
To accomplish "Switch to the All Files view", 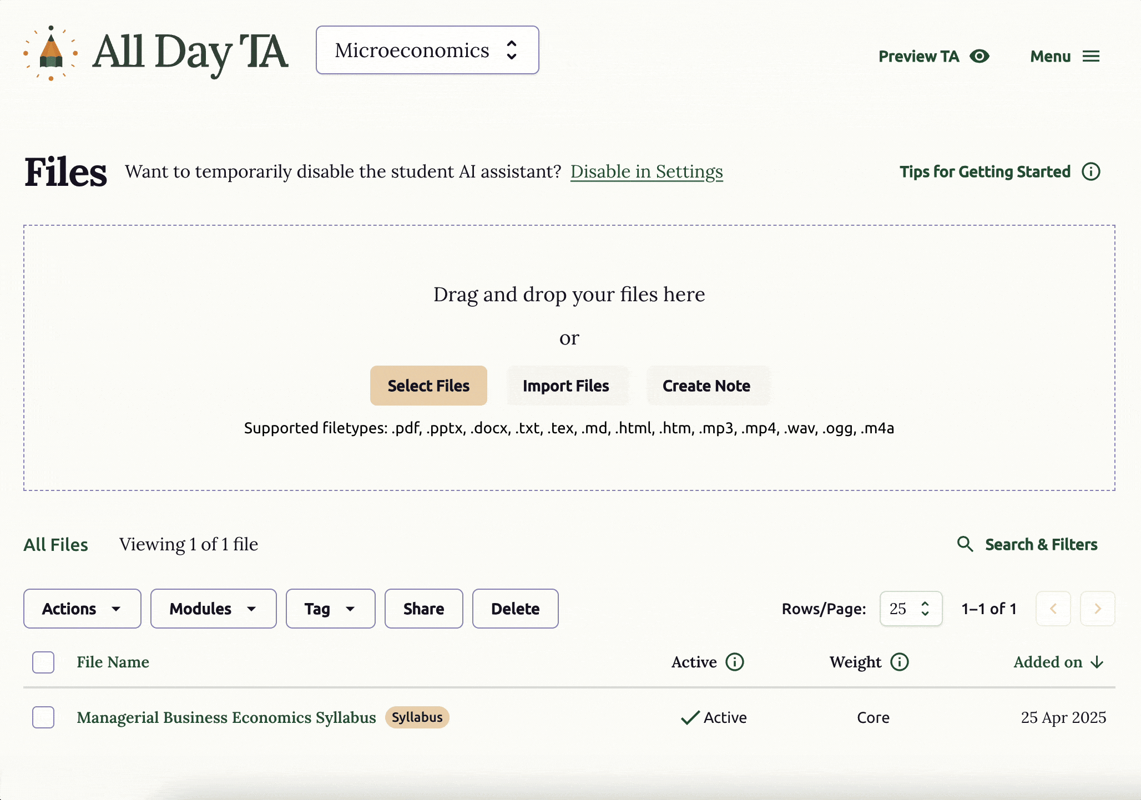I will (x=55, y=544).
